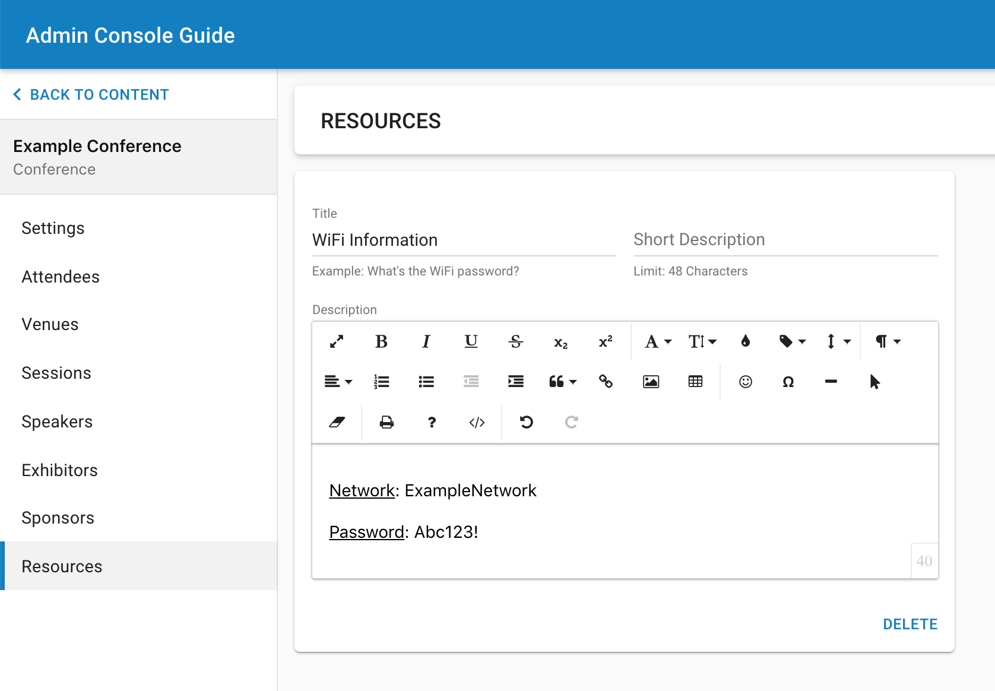Viewport: 995px width, 691px height.
Task: Insert ordered numbered list
Action: 381,382
